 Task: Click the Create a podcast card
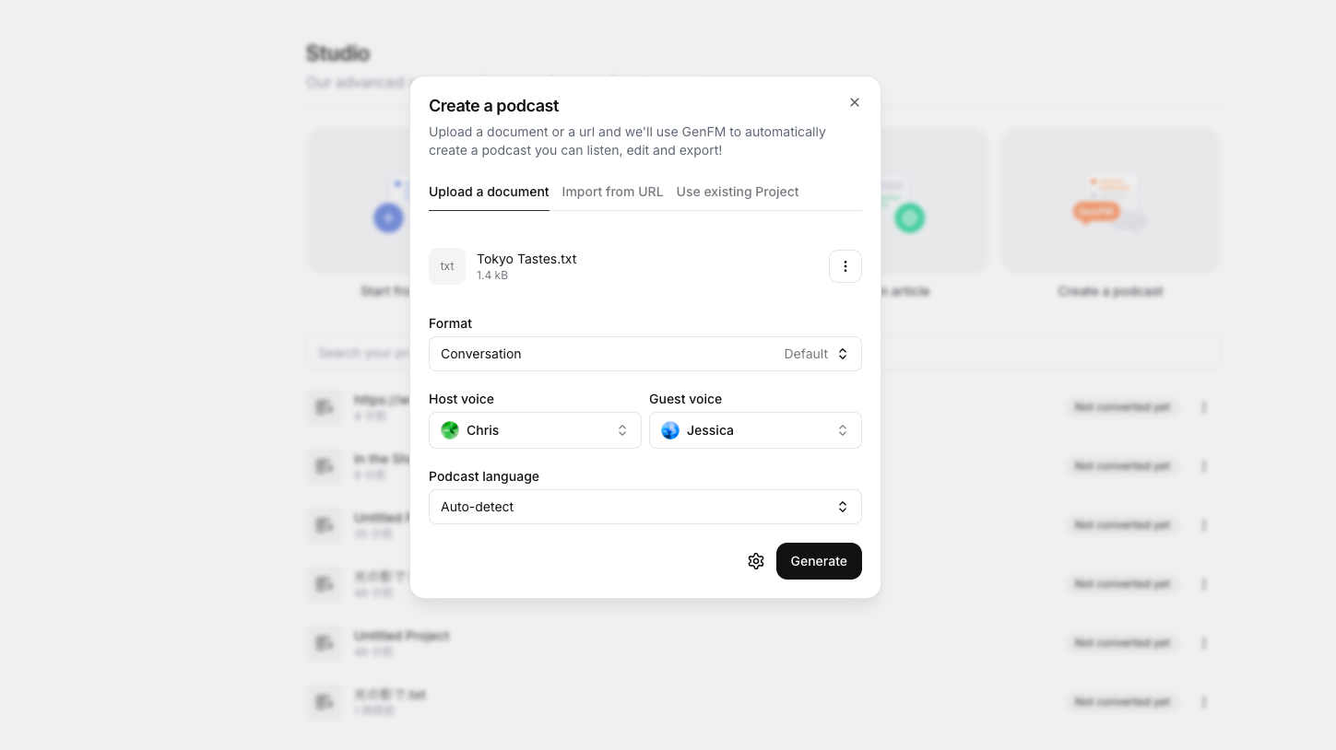point(1110,212)
